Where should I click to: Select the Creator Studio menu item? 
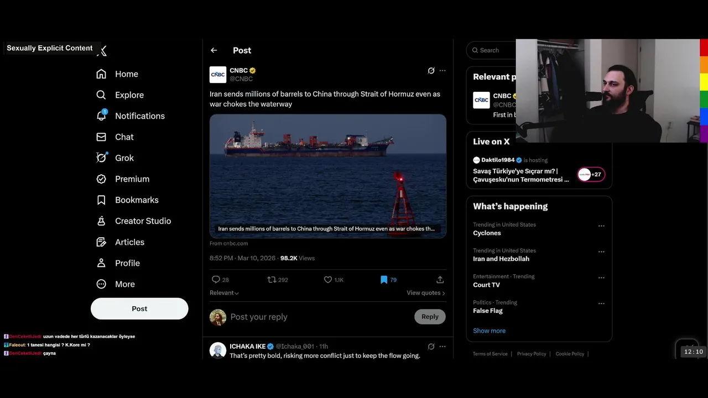pos(143,221)
